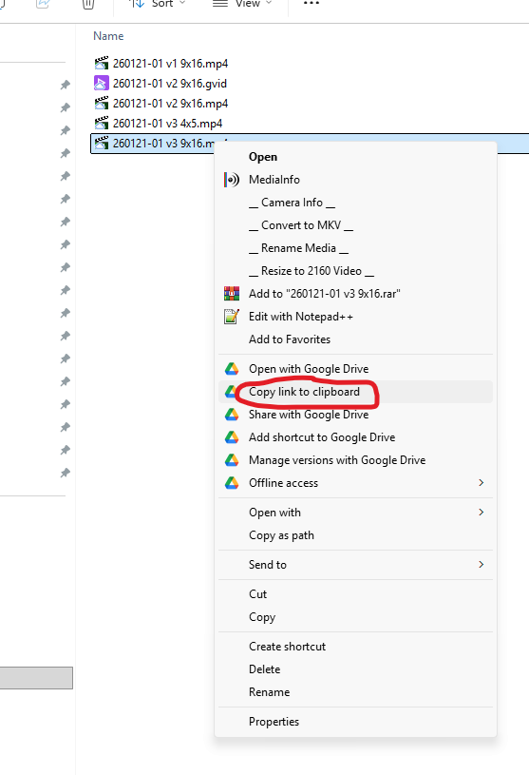Choose Camera Info from the context menu
This screenshot has height=775, width=529.
355,203
